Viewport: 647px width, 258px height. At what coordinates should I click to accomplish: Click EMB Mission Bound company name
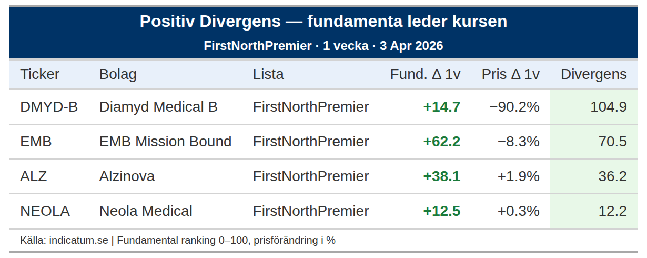point(165,142)
